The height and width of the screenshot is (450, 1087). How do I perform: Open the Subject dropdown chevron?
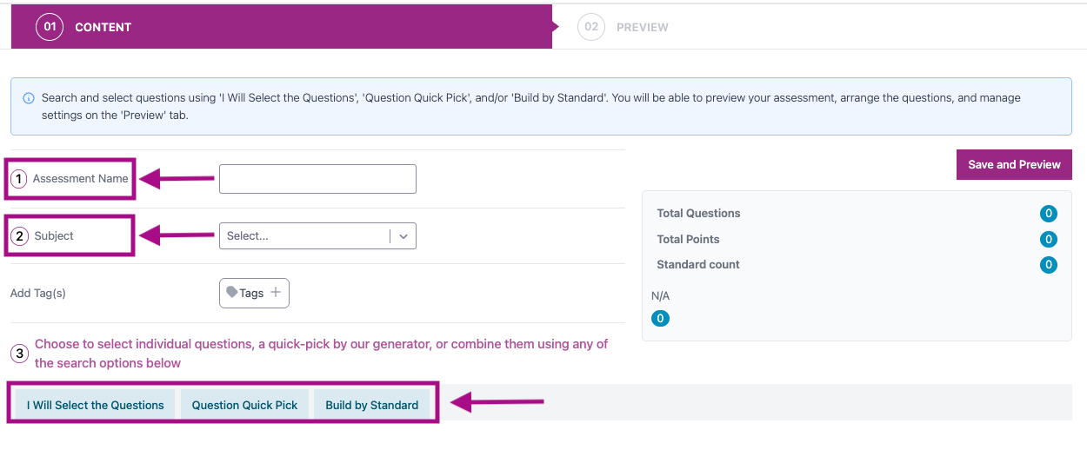click(x=403, y=236)
